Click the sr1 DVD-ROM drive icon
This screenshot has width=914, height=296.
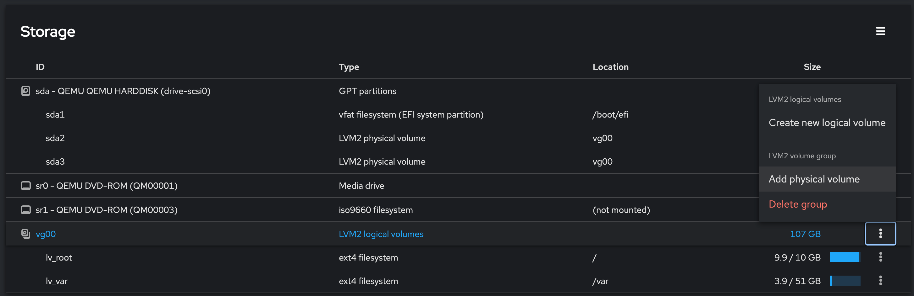pos(25,209)
